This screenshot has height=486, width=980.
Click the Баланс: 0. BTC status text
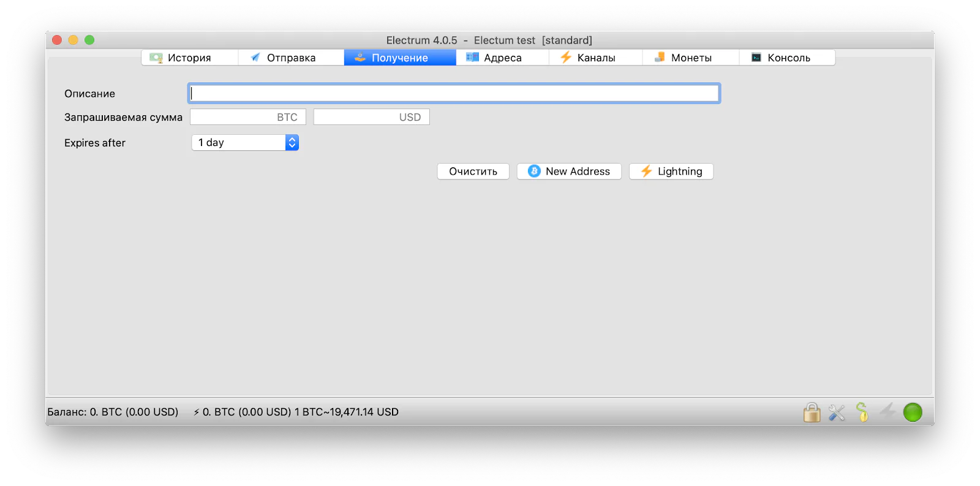coord(113,412)
